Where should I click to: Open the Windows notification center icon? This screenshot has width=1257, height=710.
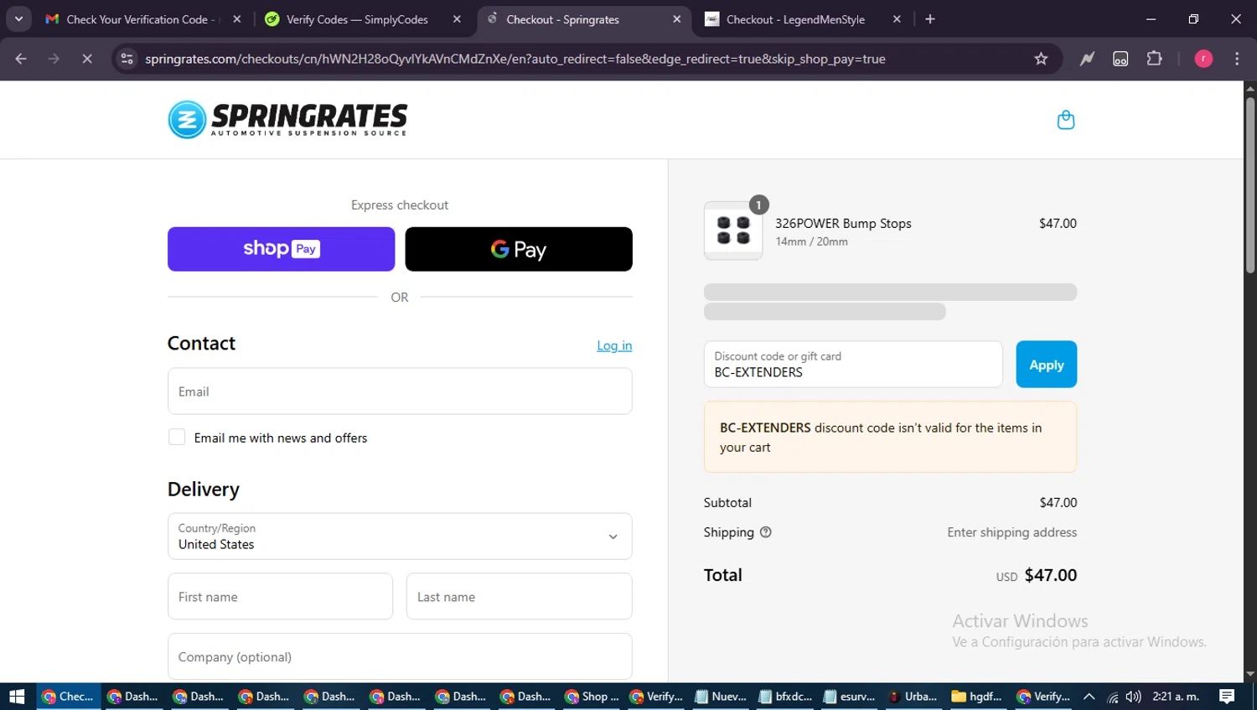point(1227,697)
